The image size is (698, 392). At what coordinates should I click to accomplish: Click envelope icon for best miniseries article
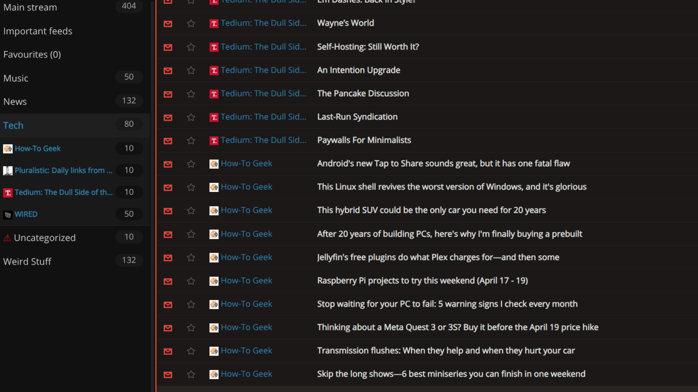168,374
